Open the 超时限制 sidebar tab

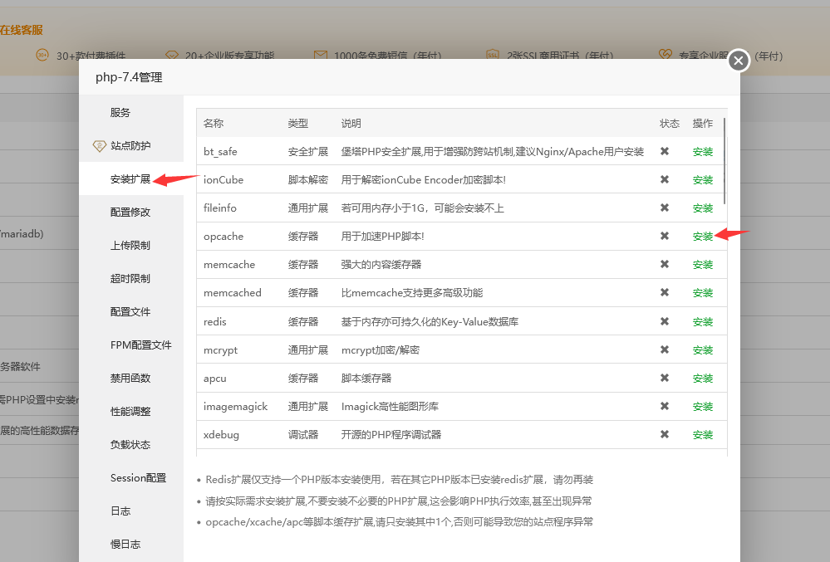pos(130,279)
